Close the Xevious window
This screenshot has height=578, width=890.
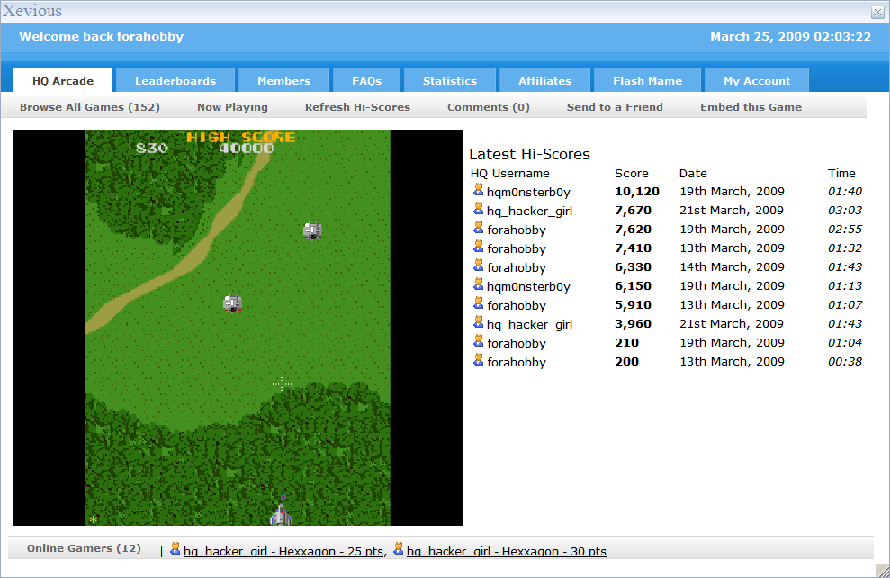[877, 12]
